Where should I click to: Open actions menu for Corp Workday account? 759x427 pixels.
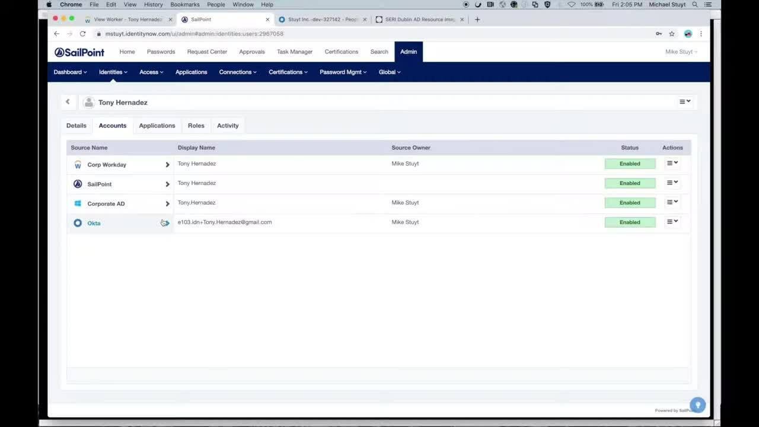672,163
